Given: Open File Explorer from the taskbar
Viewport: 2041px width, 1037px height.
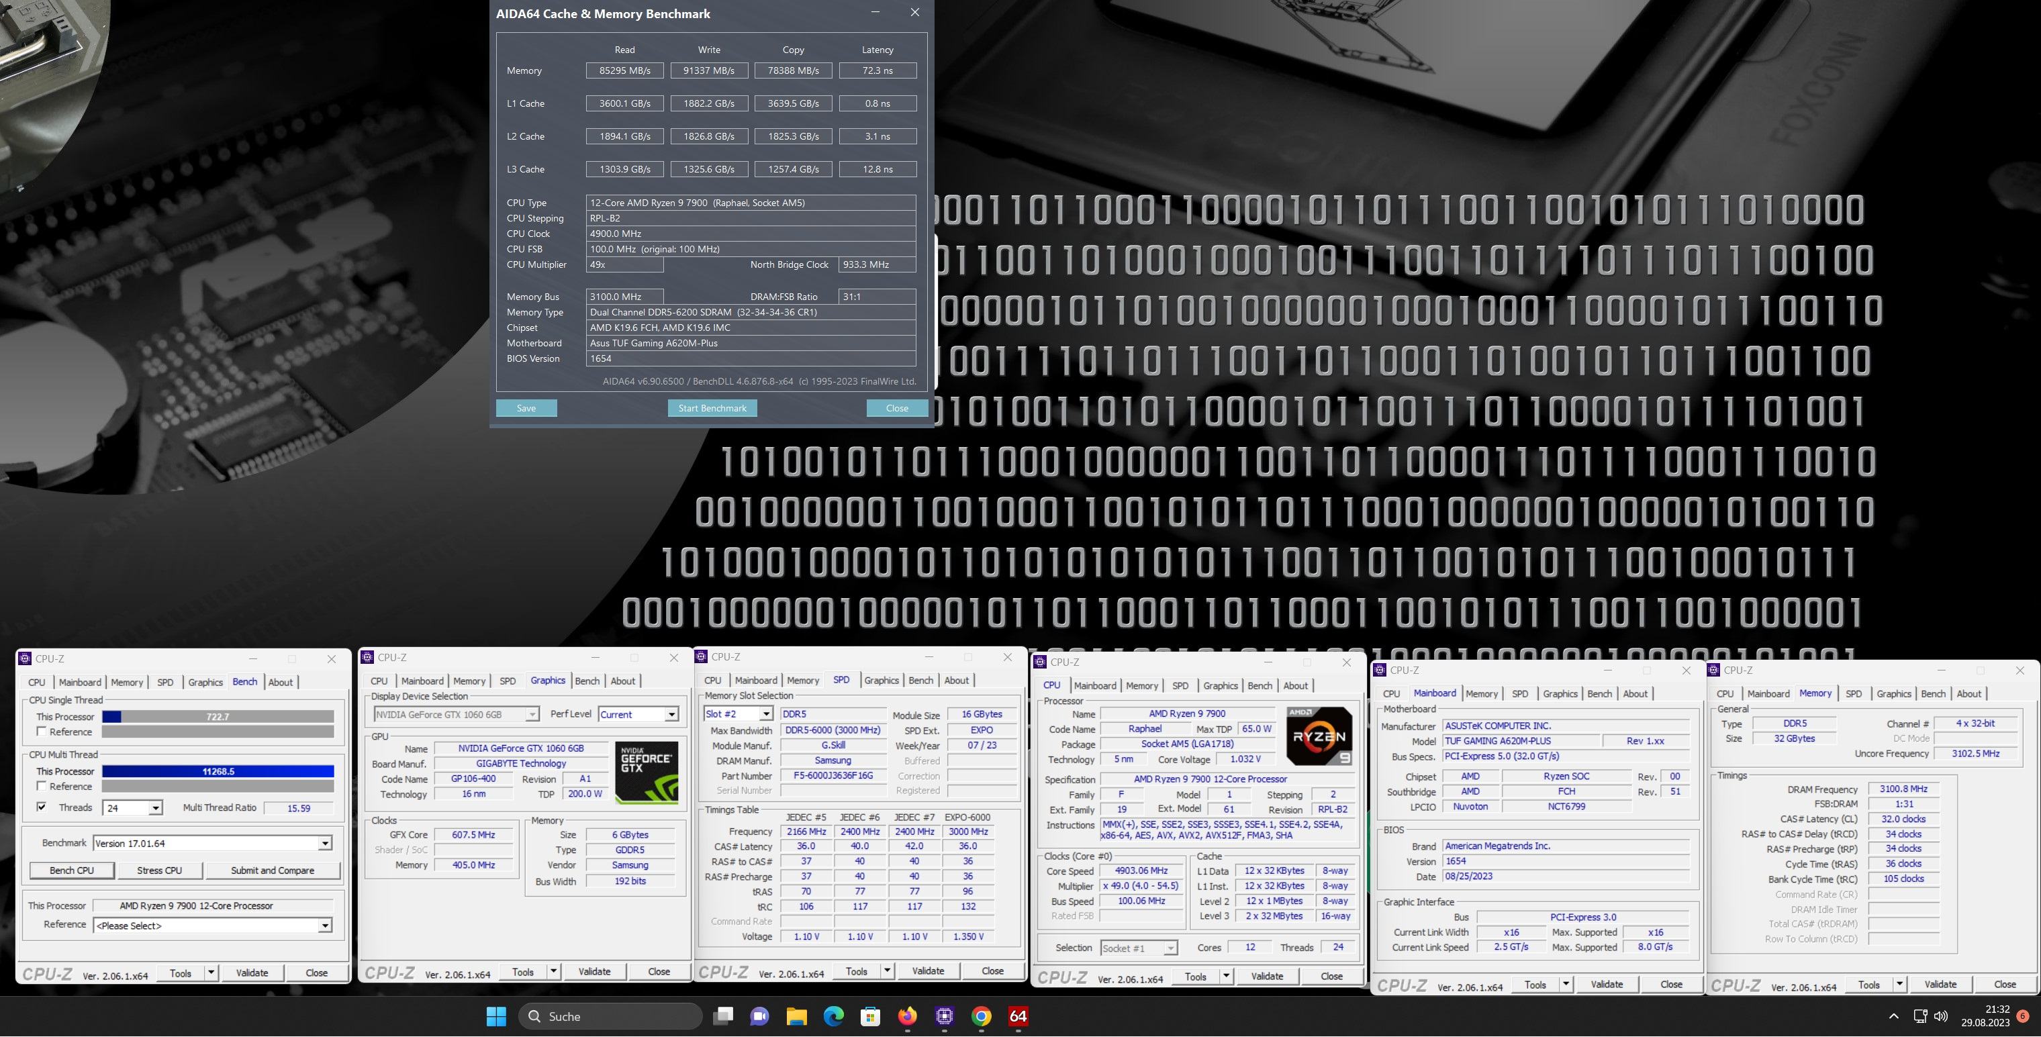Looking at the screenshot, I should tap(796, 1016).
